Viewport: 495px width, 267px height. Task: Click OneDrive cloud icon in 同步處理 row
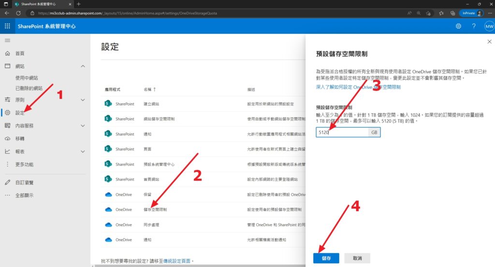108,225
